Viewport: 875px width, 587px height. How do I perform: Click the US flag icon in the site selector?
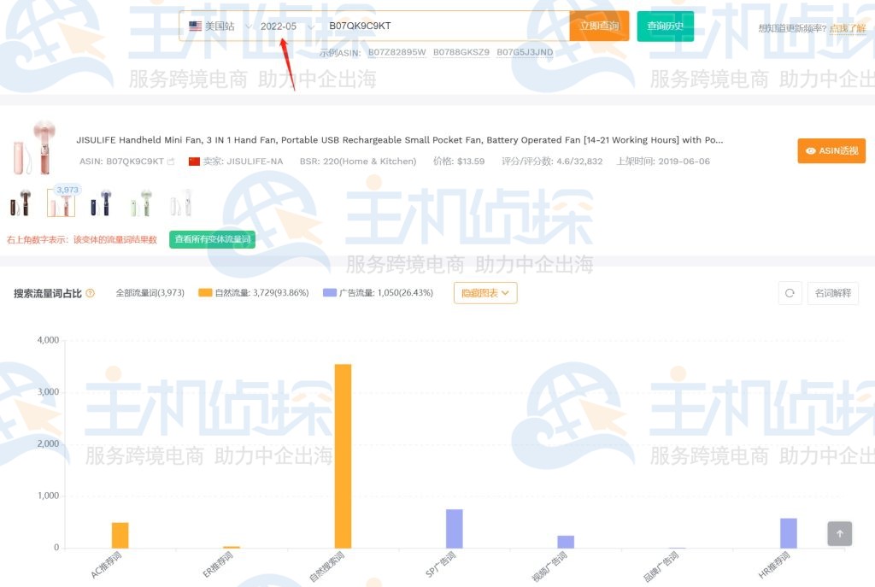[196, 26]
